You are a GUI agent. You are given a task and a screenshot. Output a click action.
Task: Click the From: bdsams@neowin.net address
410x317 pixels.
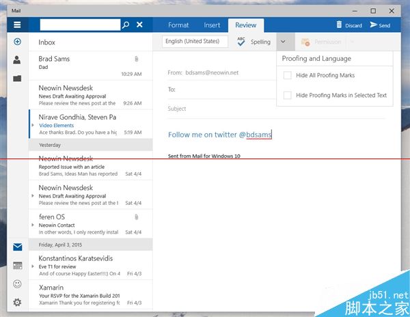pyautogui.click(x=203, y=72)
